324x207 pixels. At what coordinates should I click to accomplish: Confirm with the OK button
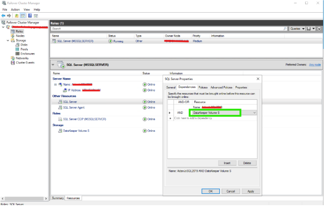[210, 191]
